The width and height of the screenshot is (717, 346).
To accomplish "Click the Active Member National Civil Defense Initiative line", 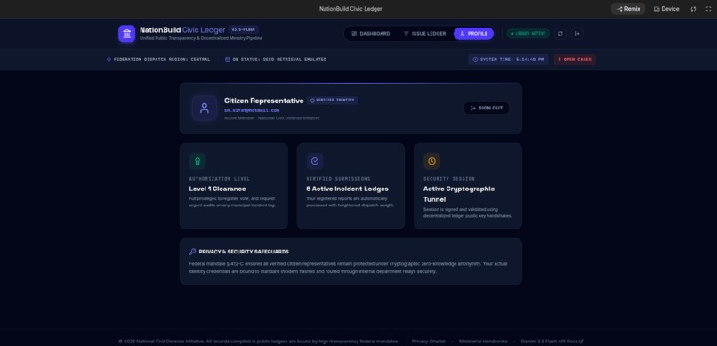I will click(271, 118).
